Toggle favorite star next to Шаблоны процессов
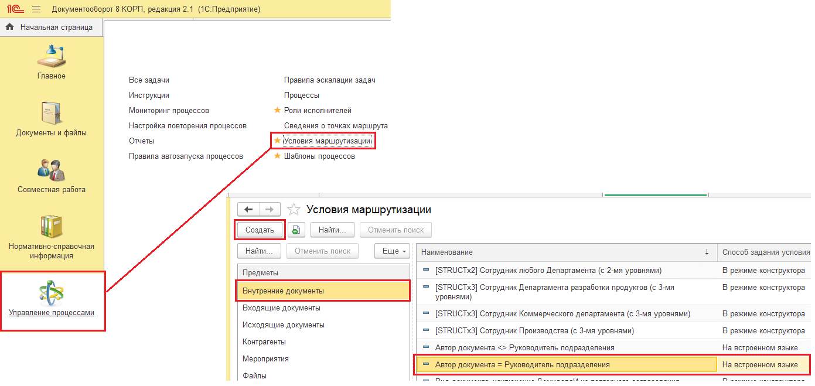The height and width of the screenshot is (386, 815). [x=278, y=155]
